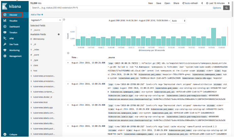The height and width of the screenshot is (138, 237).
Task: Open Last 15 minutes time picker
Action: click(215, 3)
